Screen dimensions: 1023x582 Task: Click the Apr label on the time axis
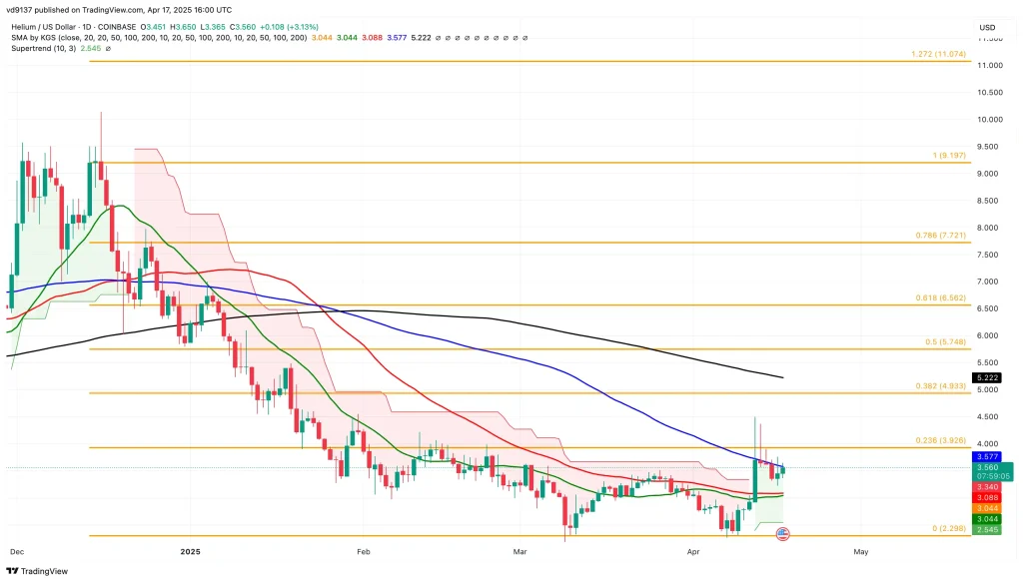pos(691,550)
